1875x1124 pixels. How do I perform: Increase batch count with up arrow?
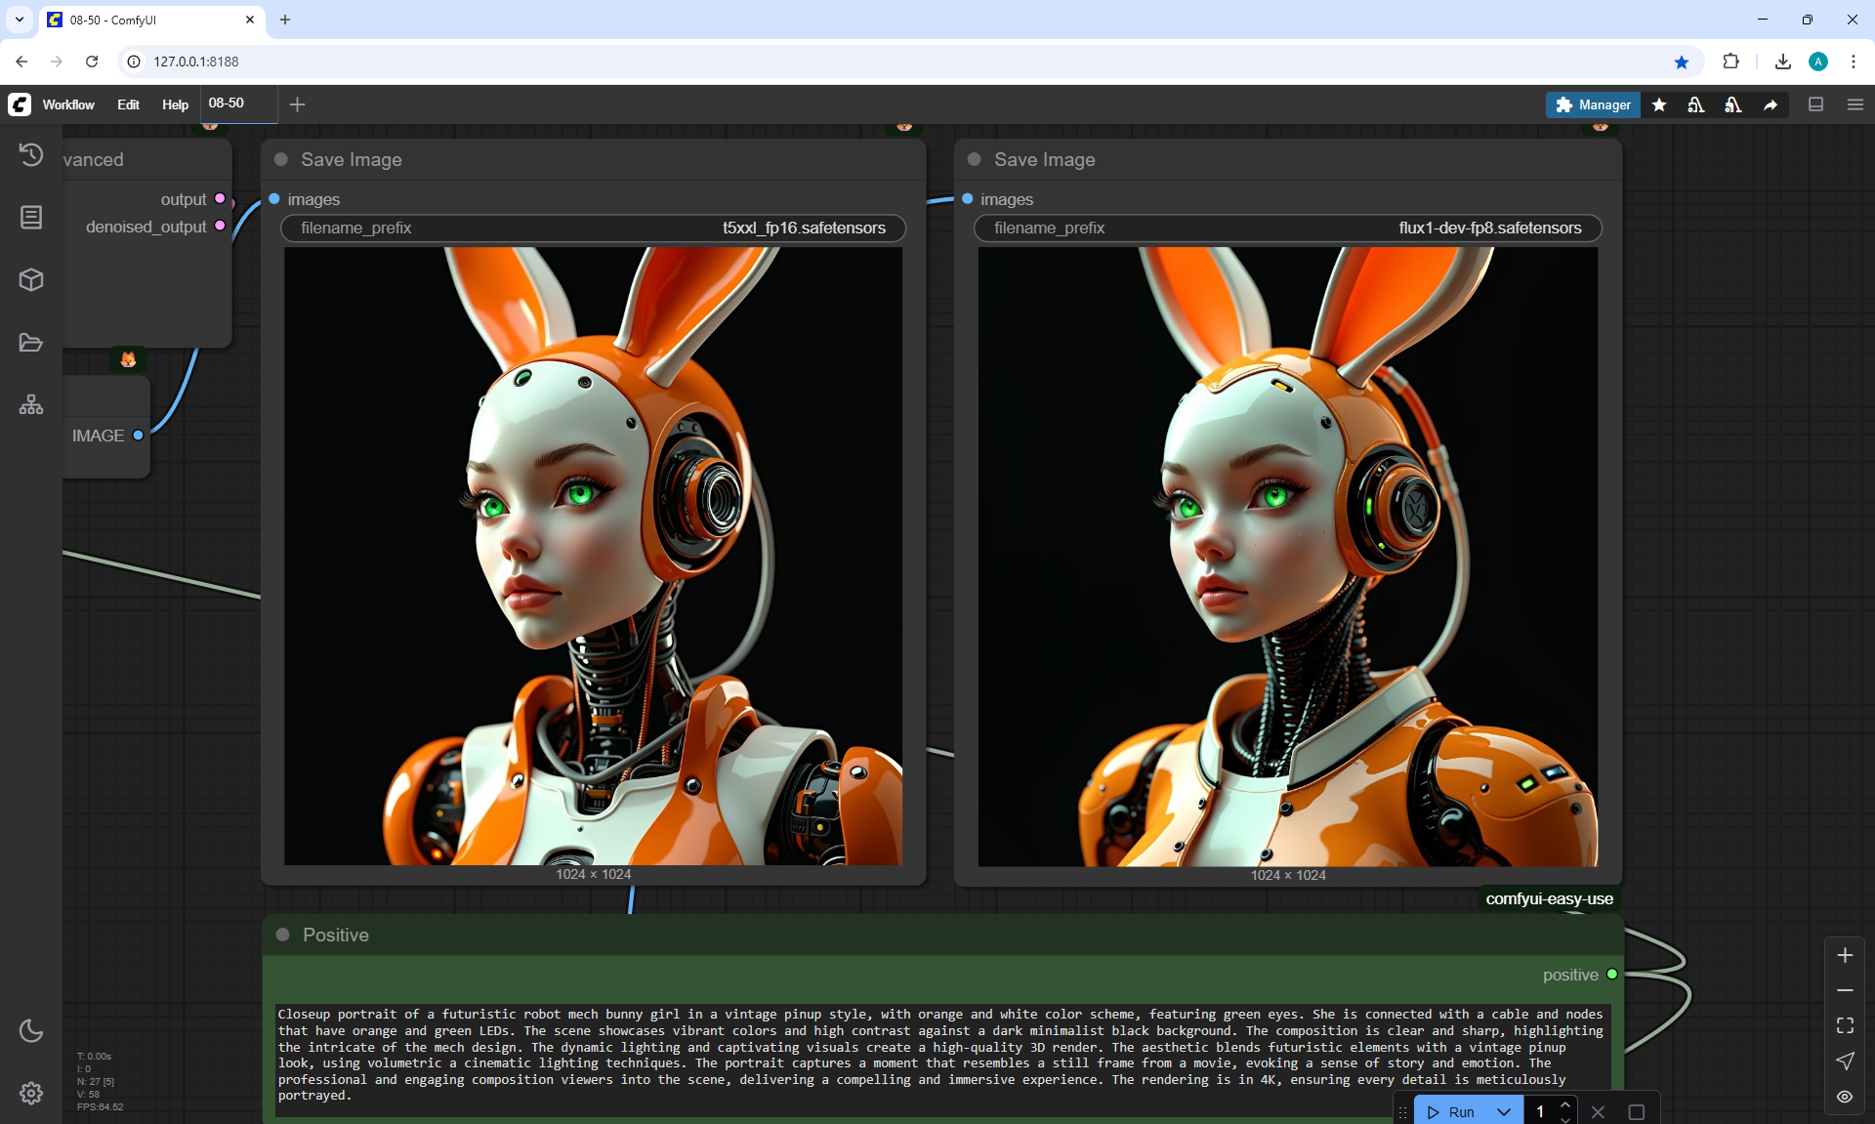tap(1565, 1104)
